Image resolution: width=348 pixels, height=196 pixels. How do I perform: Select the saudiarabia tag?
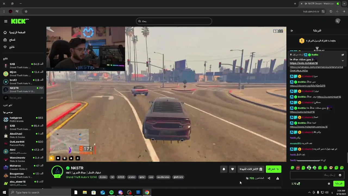tap(163, 177)
